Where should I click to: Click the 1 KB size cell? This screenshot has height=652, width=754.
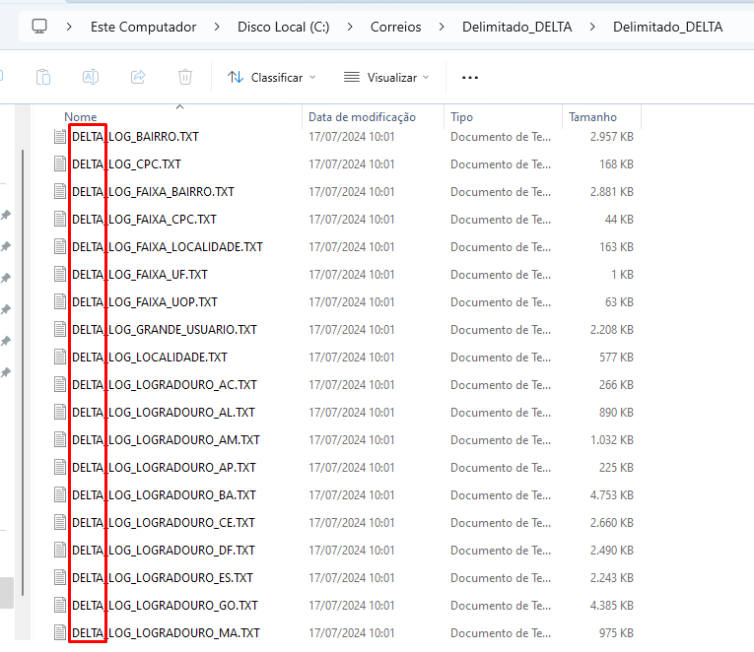coord(622,275)
